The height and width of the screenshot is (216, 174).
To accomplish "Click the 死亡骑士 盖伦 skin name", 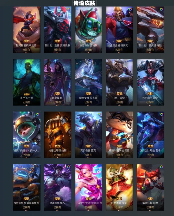I will coord(150,98).
